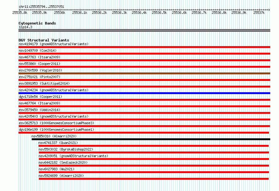Image resolution: width=279 pixels, height=191 pixels.
Task: Open variant nsv4741337 (Quan2021)
Action: click(x=58, y=143)
